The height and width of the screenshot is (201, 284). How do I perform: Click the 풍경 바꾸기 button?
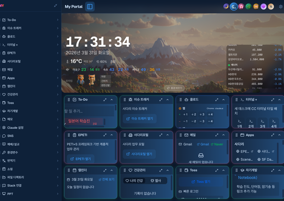click(x=175, y=88)
